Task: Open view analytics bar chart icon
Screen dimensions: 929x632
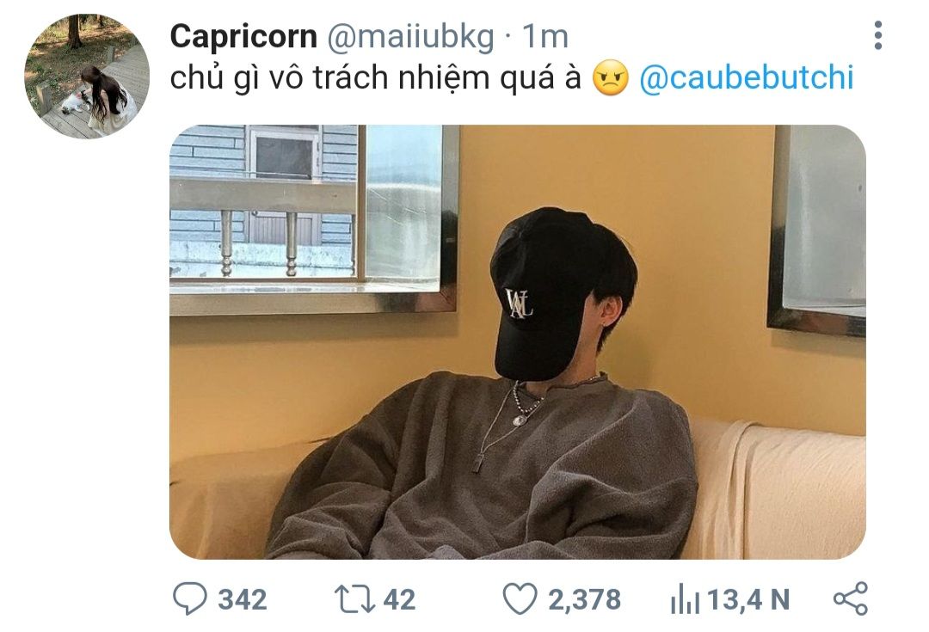Action: [x=685, y=598]
